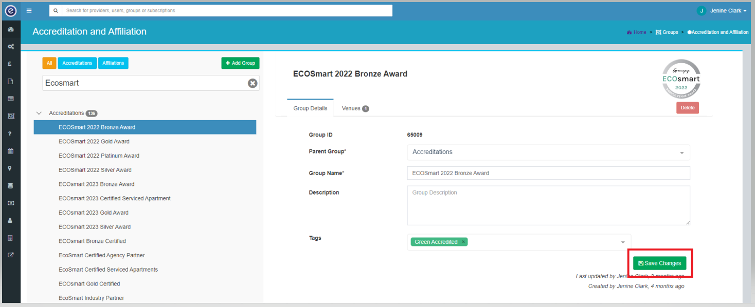Screen dimensions: 755x307
Task: Click the Accreditations 136 count badge
Action: (92, 113)
